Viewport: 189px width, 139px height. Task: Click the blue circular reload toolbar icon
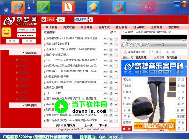click(x=119, y=7)
